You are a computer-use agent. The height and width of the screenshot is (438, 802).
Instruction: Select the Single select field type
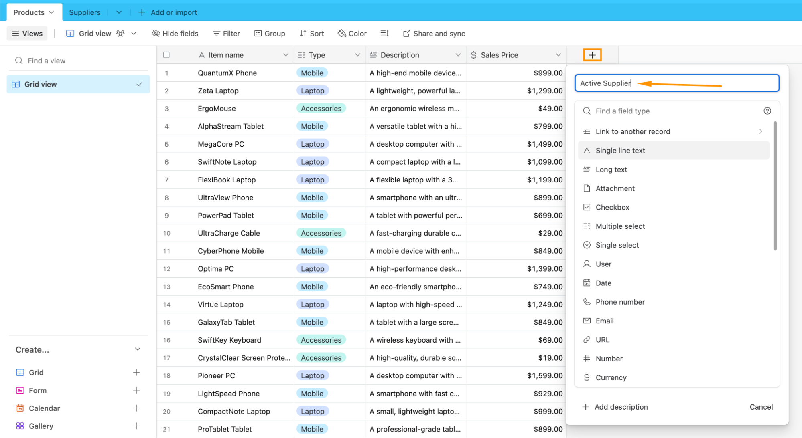(674, 245)
